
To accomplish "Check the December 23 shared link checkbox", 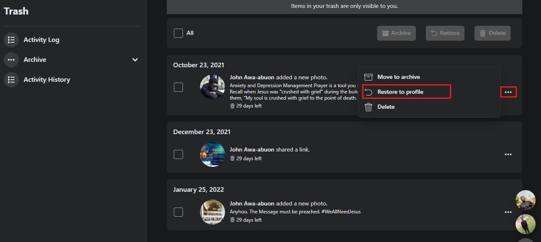I will coord(178,154).
